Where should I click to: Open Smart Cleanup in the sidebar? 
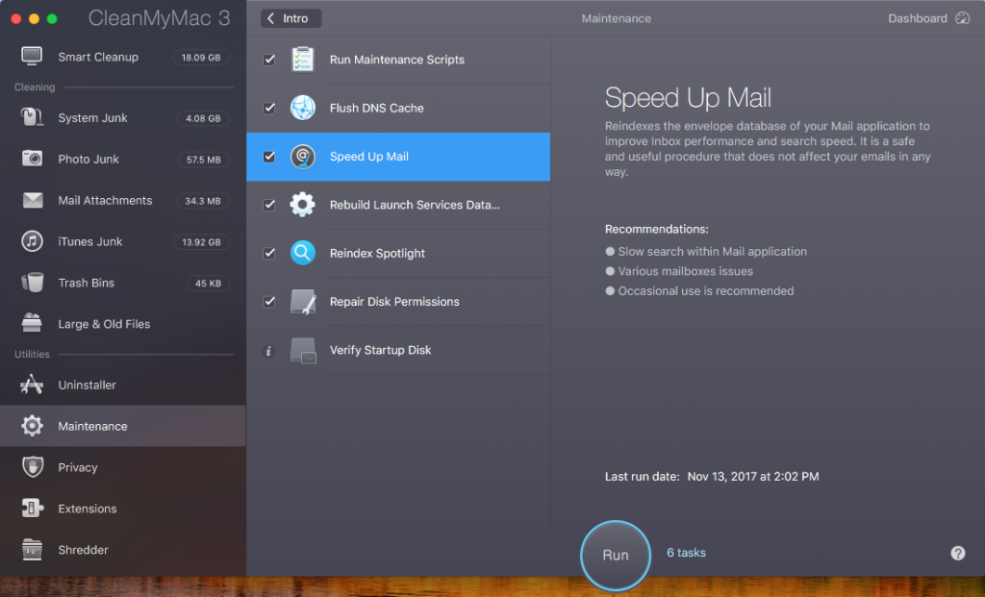click(x=98, y=57)
